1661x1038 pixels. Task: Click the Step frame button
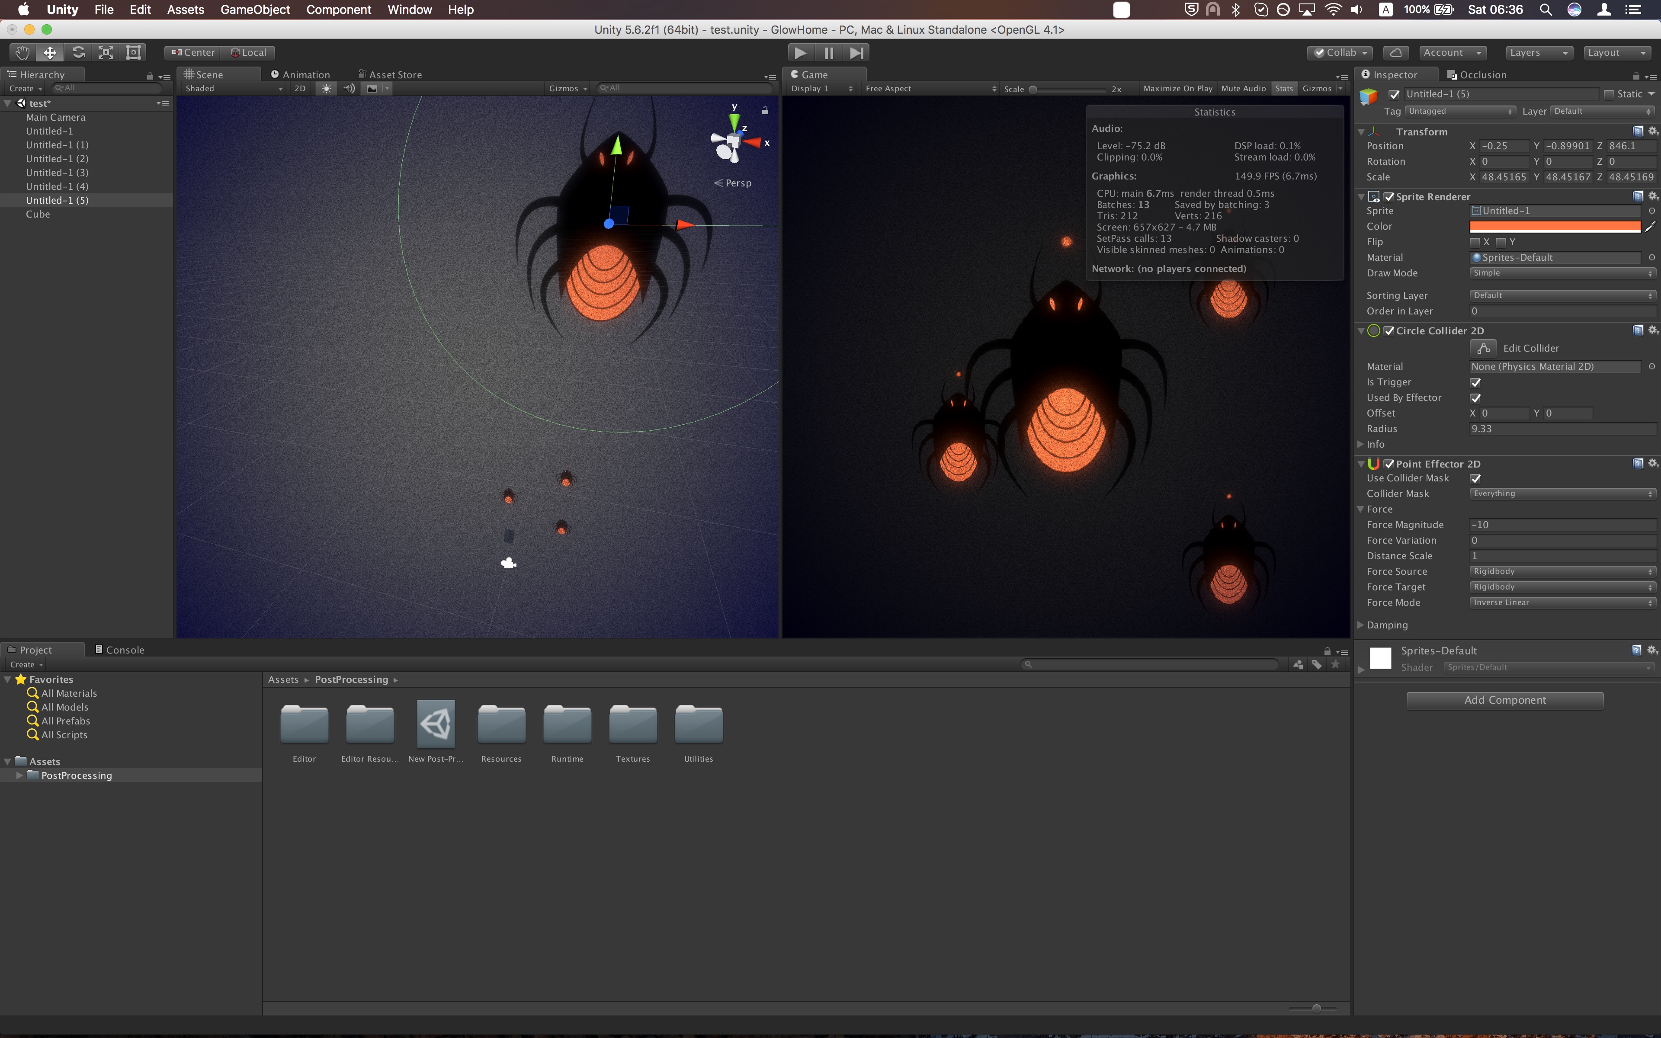tap(856, 52)
